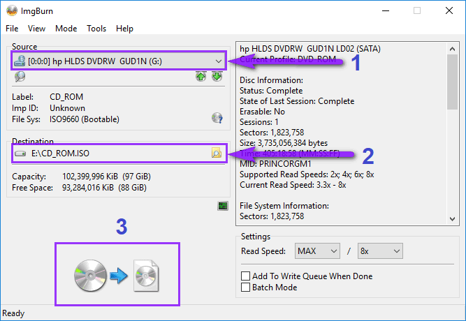
Task: Minimize the ImgBurn window
Action: coord(386,11)
